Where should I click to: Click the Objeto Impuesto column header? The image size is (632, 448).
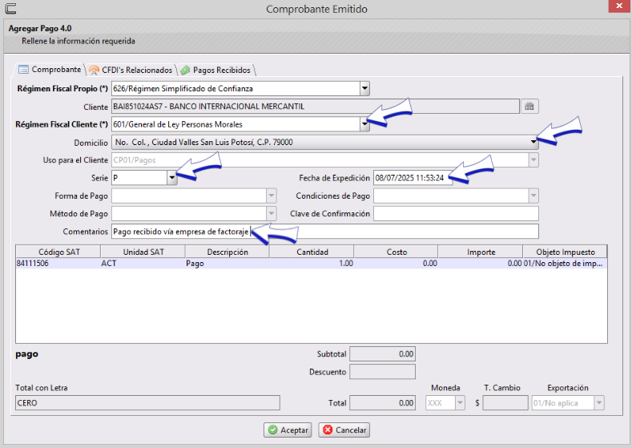tap(565, 252)
